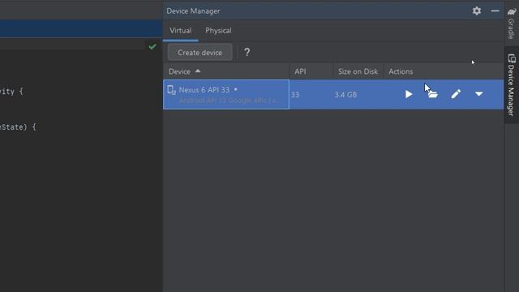This screenshot has width=519, height=292.
Task: Open Nexus 6 device folder on disk
Action: (x=432, y=94)
